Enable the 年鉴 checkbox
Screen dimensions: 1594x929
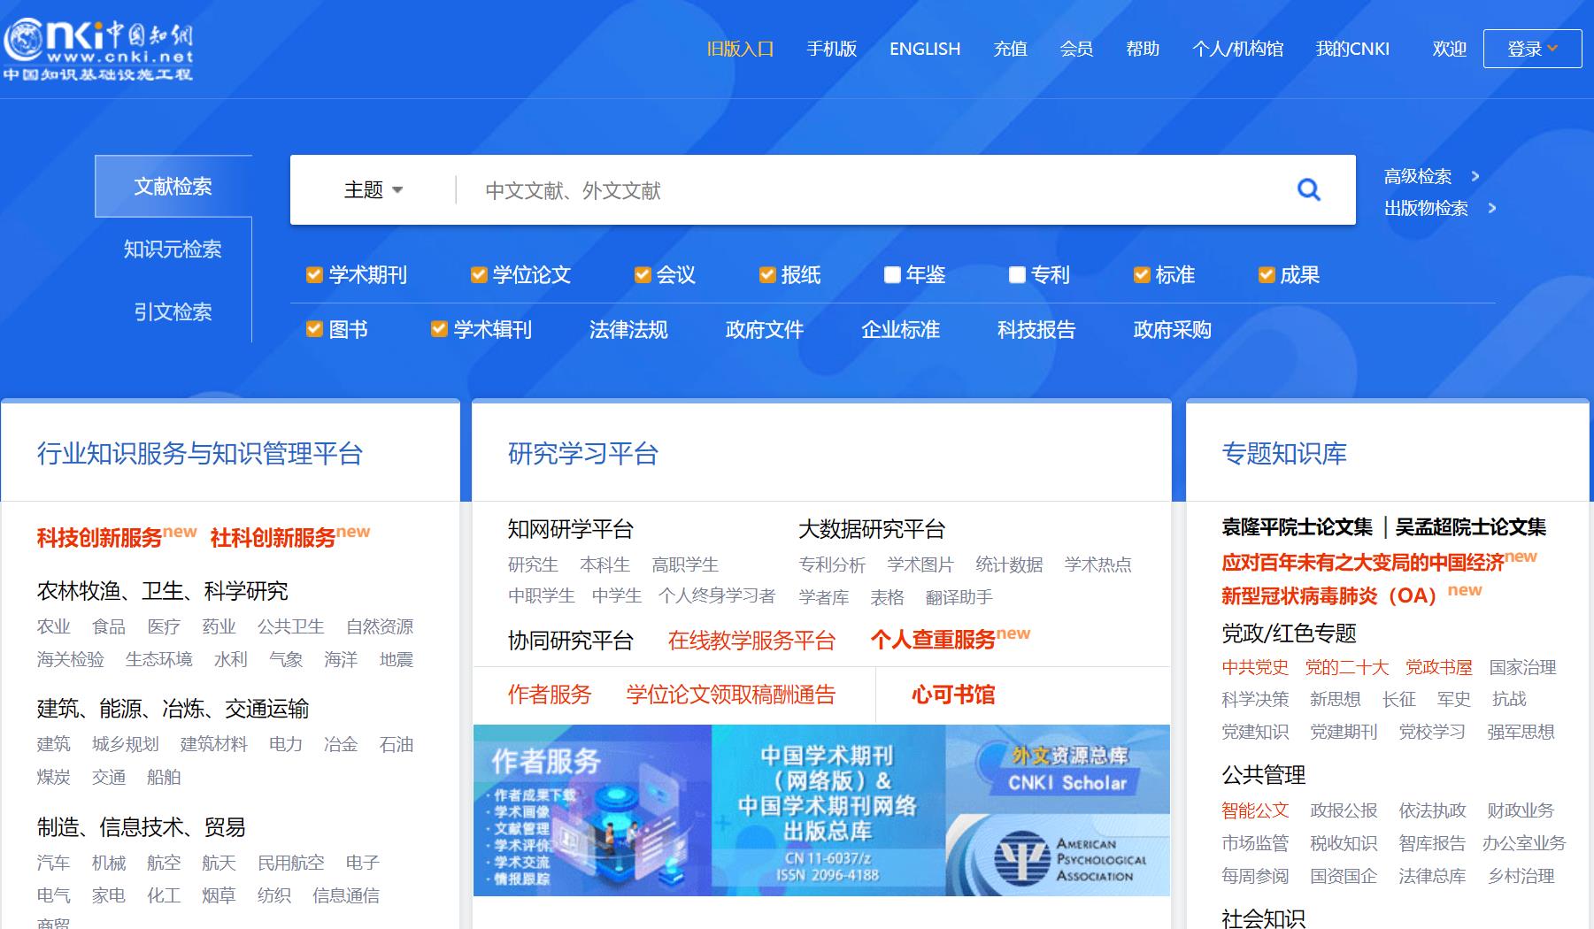pyautogui.click(x=892, y=275)
